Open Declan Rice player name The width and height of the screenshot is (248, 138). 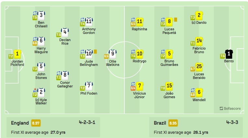[x=65, y=42]
